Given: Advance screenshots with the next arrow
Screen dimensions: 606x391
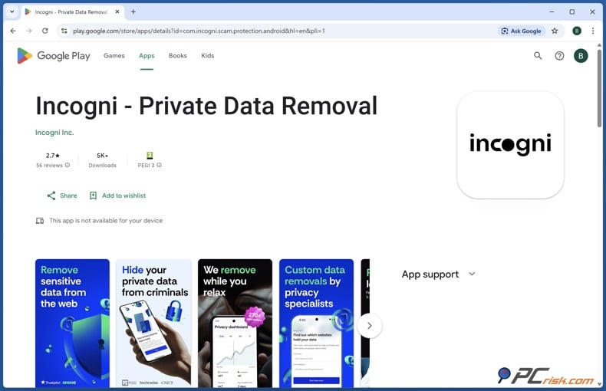Looking at the screenshot, I should click(x=370, y=326).
